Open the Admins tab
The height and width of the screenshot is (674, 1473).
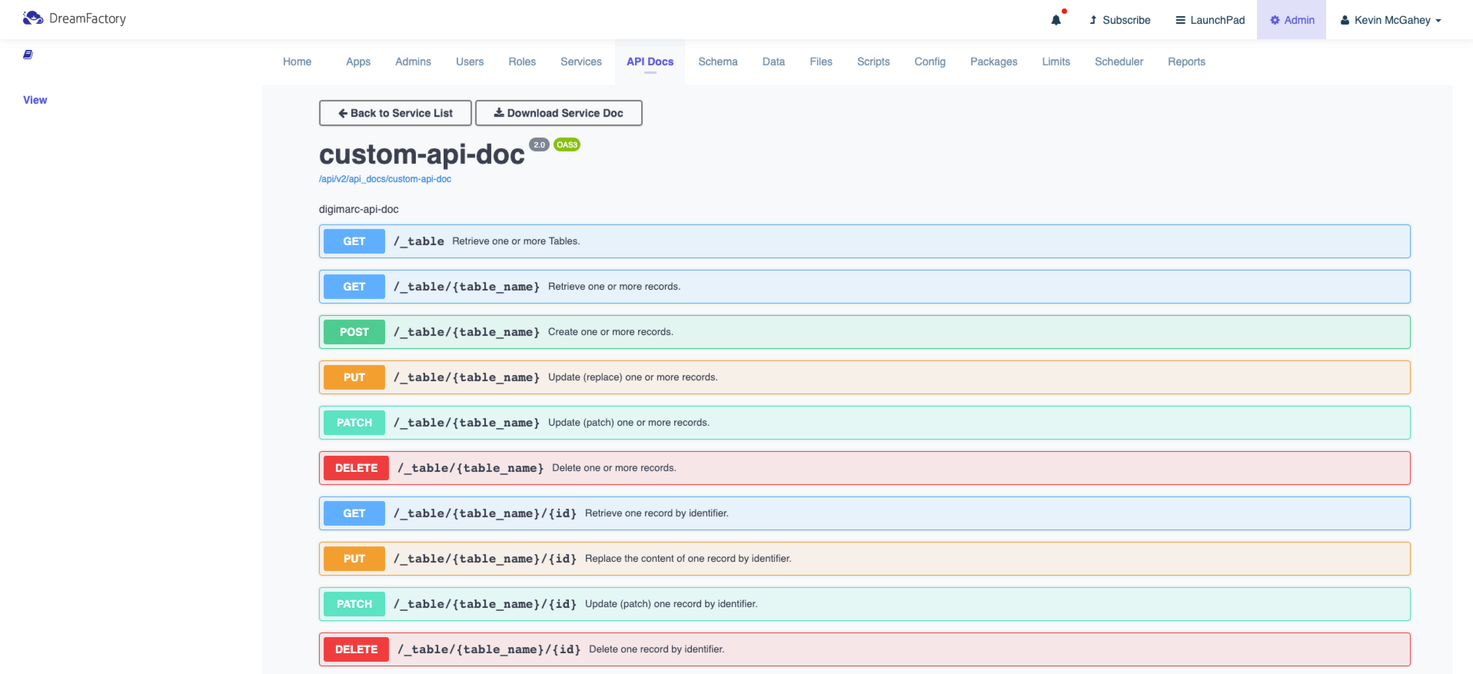(413, 61)
